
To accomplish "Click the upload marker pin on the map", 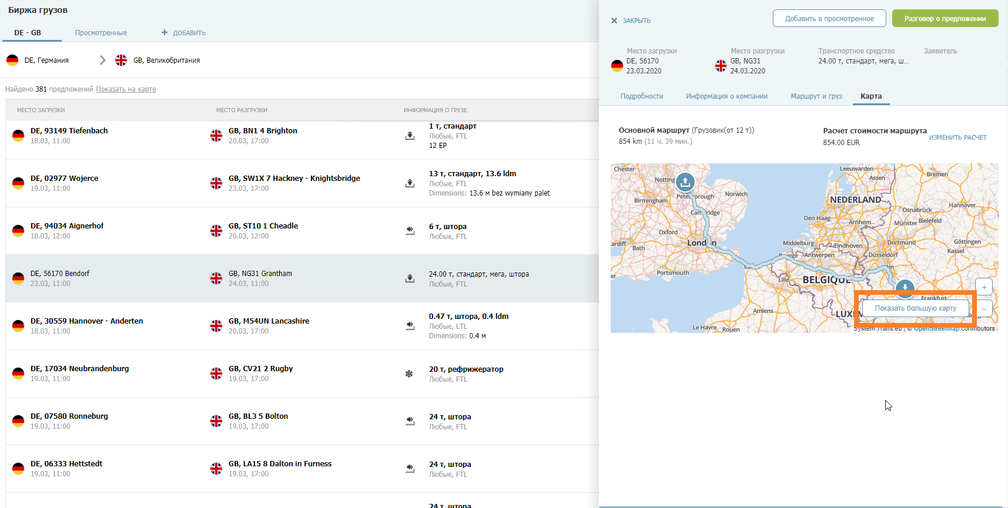I will (x=685, y=182).
